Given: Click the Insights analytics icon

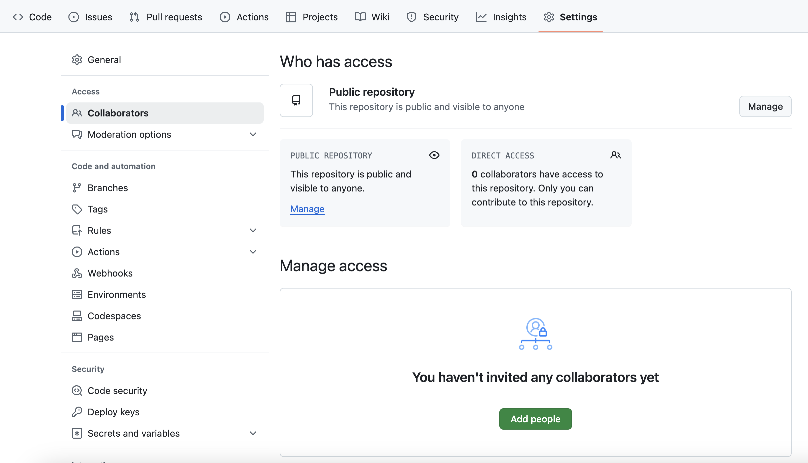Looking at the screenshot, I should (x=481, y=16).
